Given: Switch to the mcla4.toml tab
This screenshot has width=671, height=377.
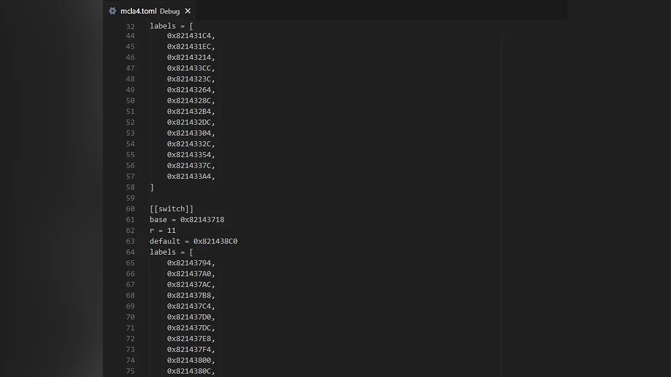Looking at the screenshot, I should tap(139, 11).
